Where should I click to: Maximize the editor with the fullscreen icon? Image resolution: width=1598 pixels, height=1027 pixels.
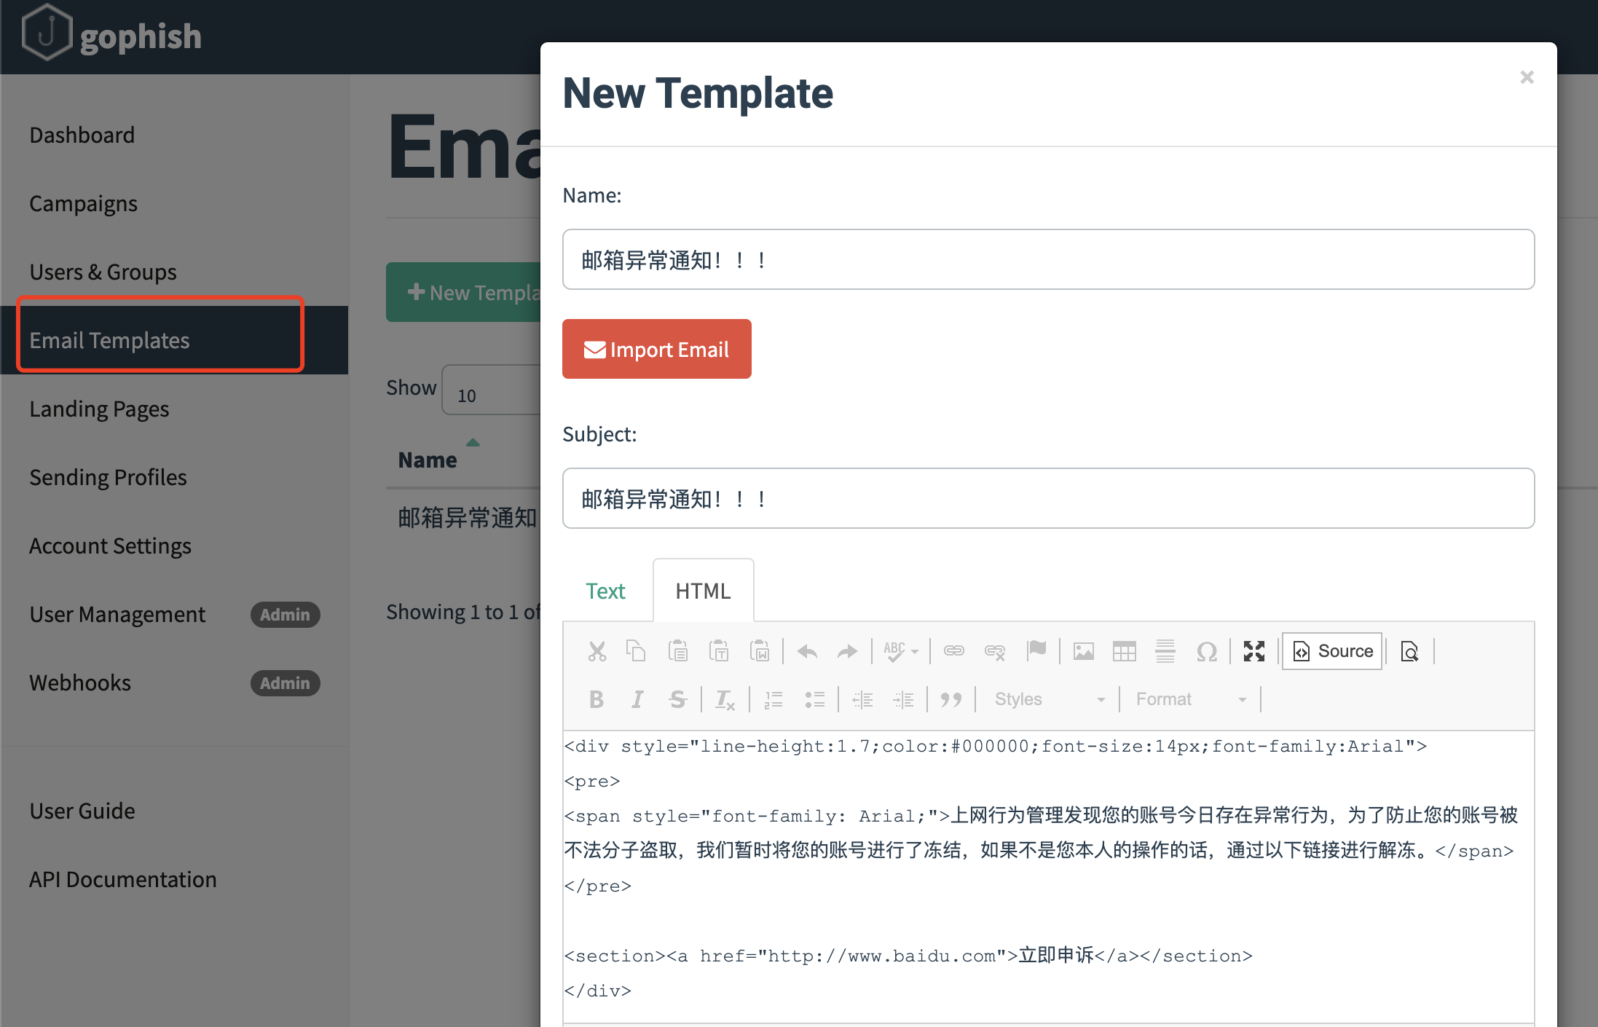click(1254, 651)
